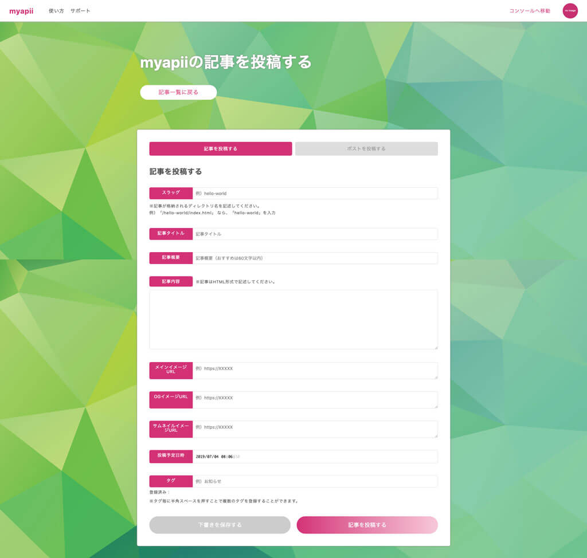Focus the スラッグ input field
Screen dimensions: 587x558
tap(315, 193)
